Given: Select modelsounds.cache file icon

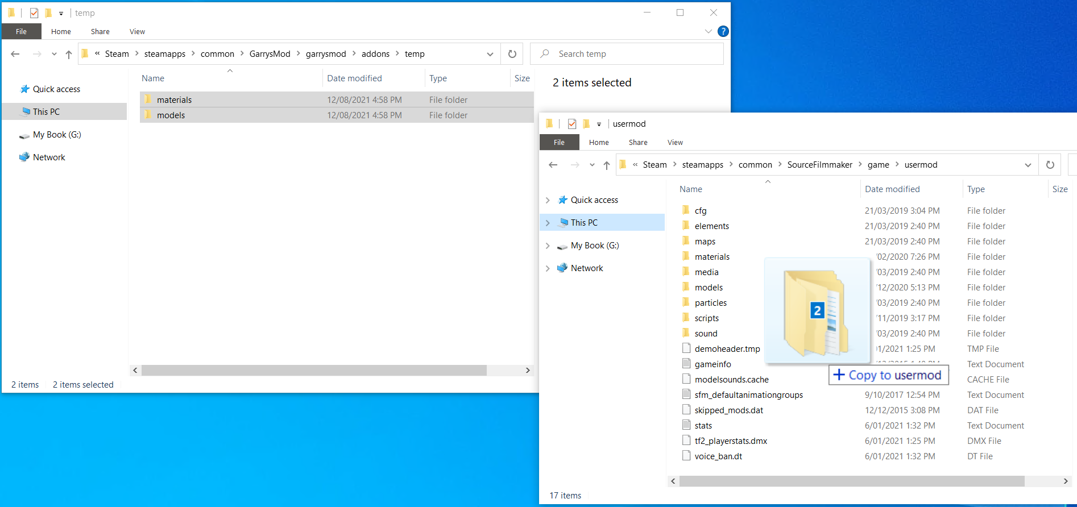Looking at the screenshot, I should [x=686, y=379].
